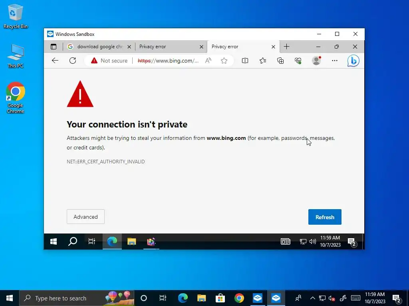The image size is (409, 306).
Task: Click the Edge profile avatar
Action: tap(316, 61)
